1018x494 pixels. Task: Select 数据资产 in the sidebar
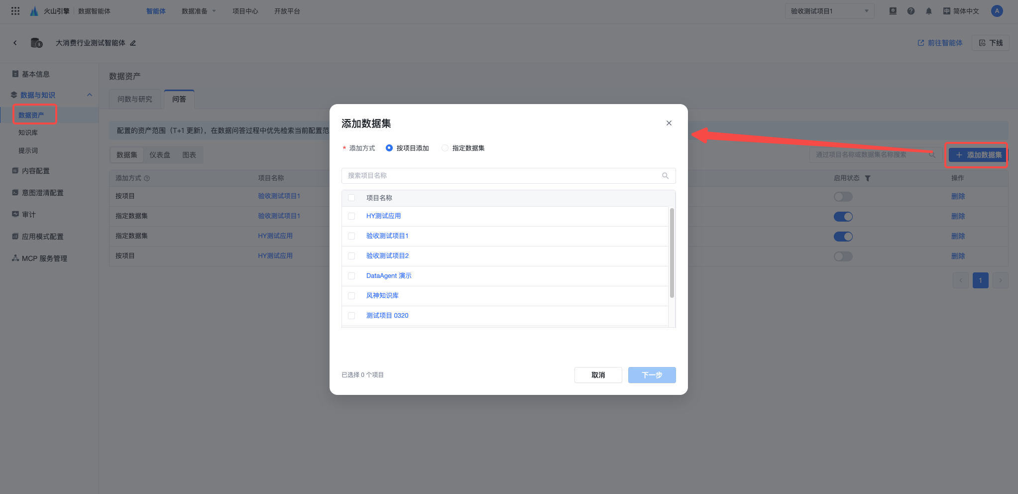[31, 115]
